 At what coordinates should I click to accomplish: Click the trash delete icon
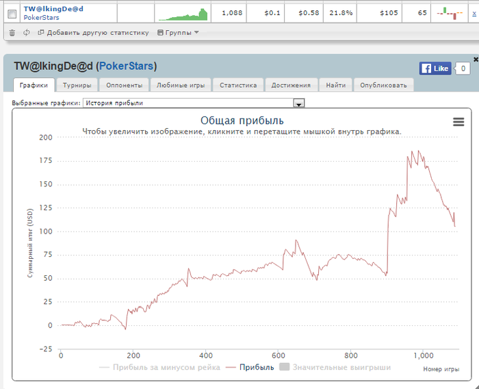[12, 33]
